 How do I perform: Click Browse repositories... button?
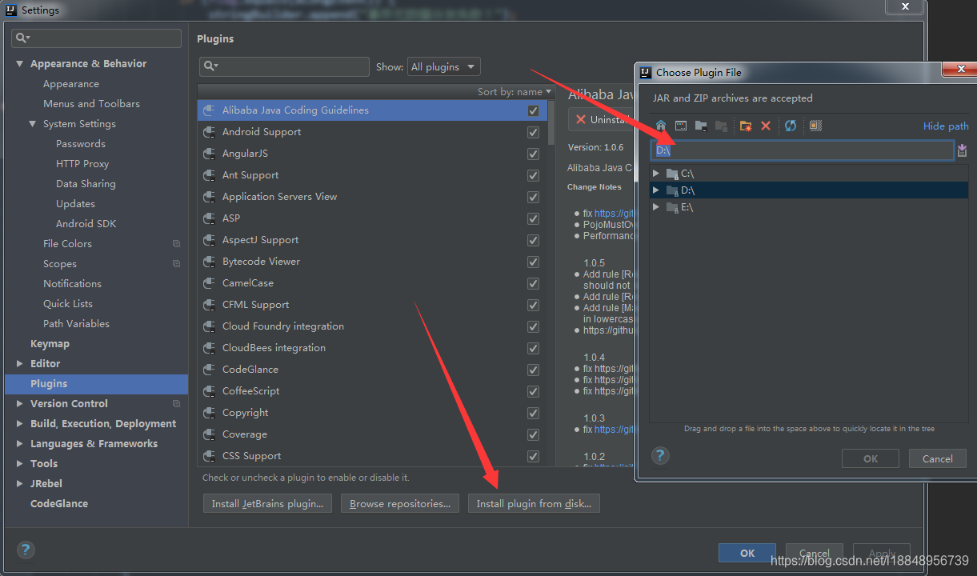pos(401,504)
